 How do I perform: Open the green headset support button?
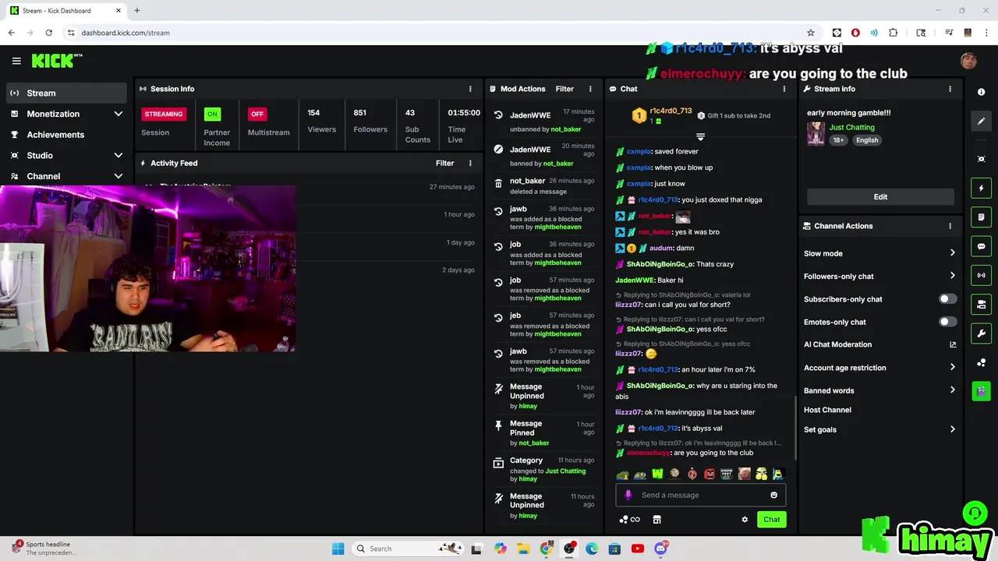pos(975,513)
